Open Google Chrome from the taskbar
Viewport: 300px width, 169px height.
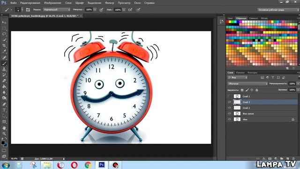click(88, 165)
